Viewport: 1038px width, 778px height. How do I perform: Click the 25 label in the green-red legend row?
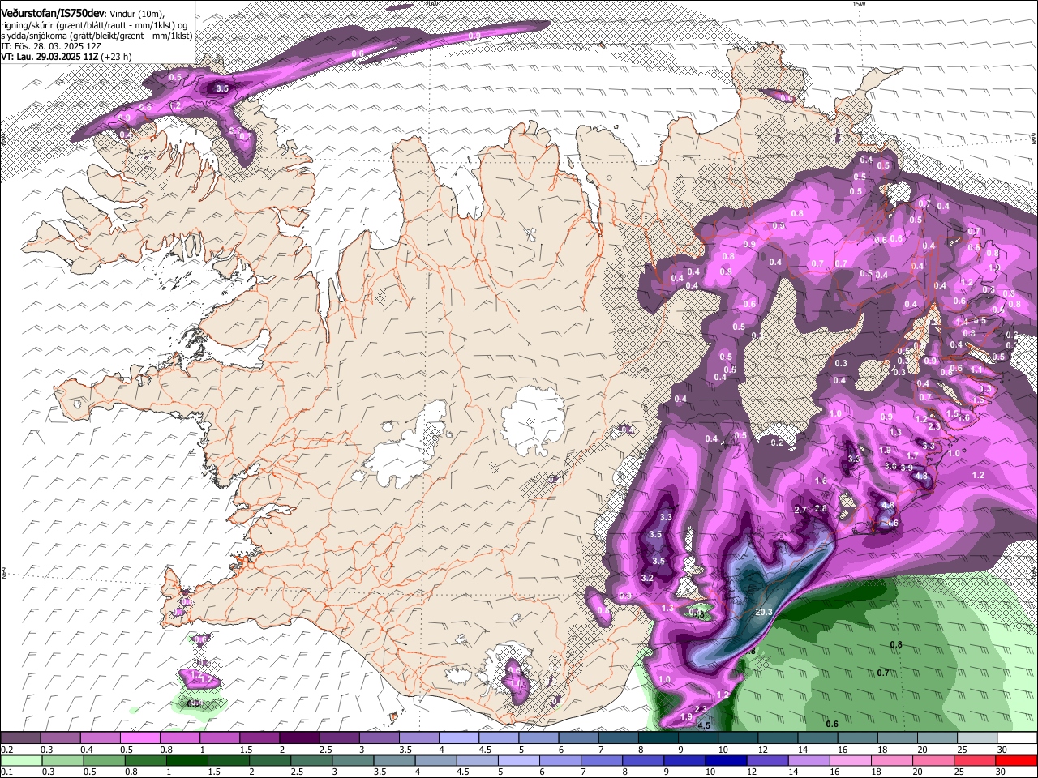click(961, 772)
